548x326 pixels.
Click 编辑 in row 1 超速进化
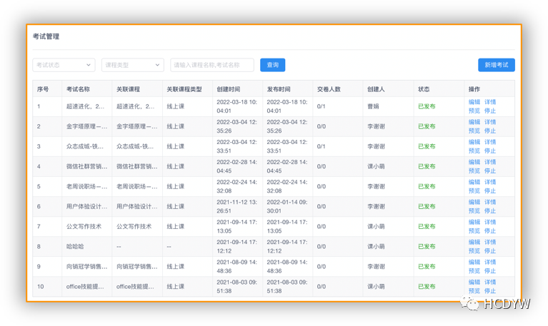tap(474, 102)
